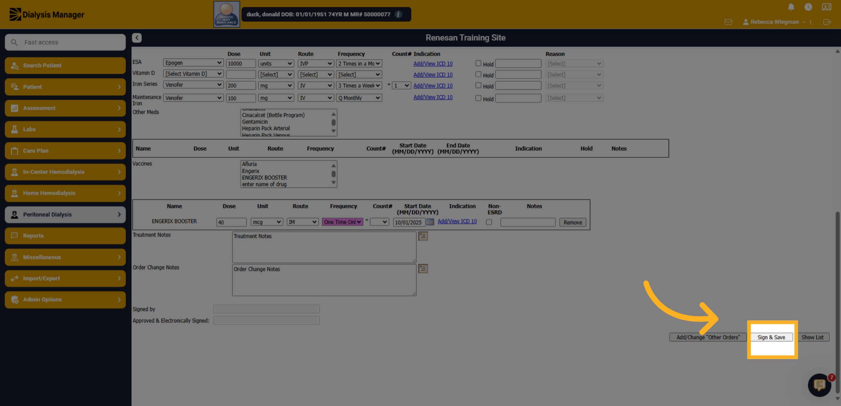Click the Order Change Notes template icon
This screenshot has height=406, width=841.
tap(423, 269)
